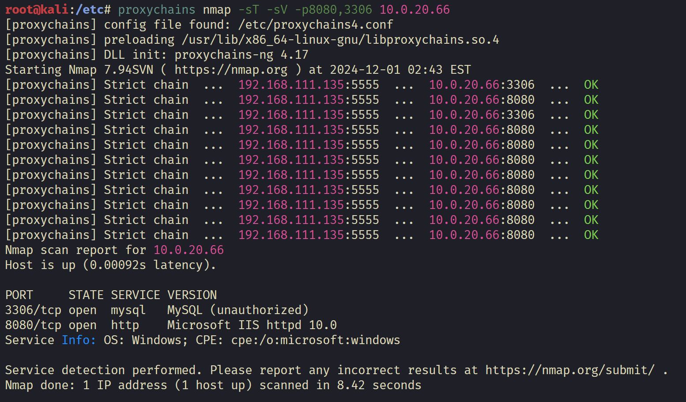The height and width of the screenshot is (402, 686).
Task: Click the libproxychains.so.4 library path
Action: (x=340, y=40)
